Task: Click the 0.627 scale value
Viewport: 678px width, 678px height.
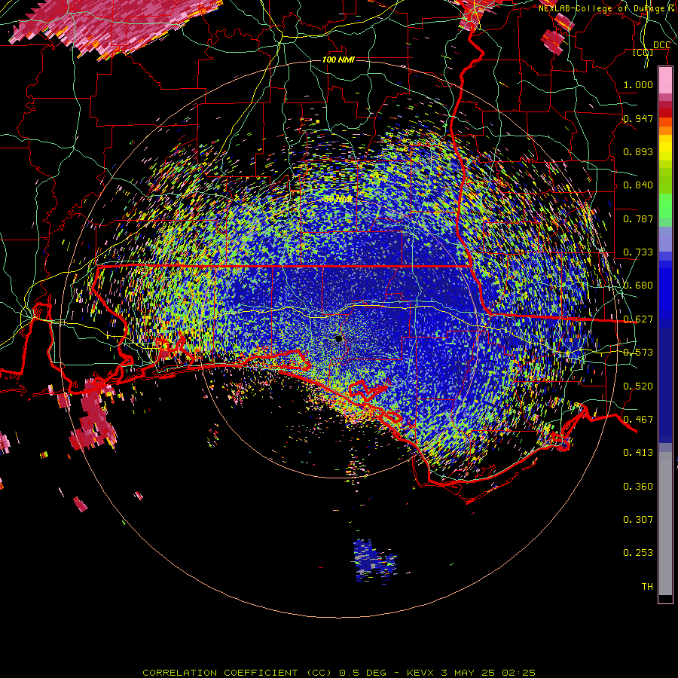Action: (x=638, y=319)
